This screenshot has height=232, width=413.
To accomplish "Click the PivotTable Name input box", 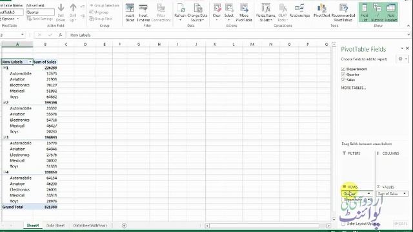I will tap(12, 12).
